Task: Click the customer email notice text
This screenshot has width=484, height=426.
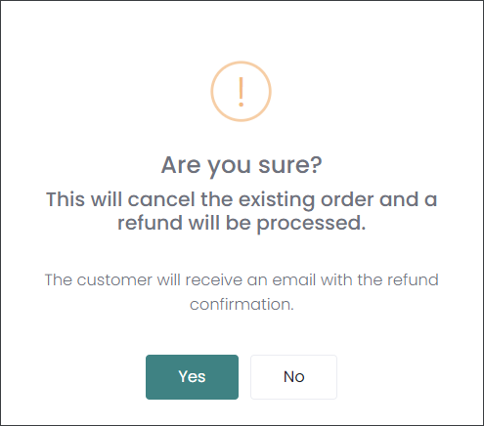Action: click(x=242, y=292)
